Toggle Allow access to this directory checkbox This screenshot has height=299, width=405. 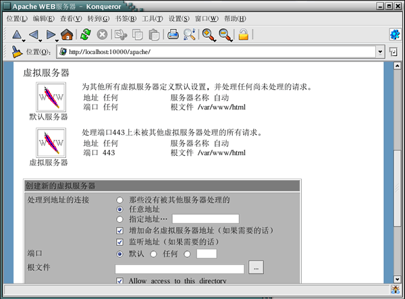[119, 281]
